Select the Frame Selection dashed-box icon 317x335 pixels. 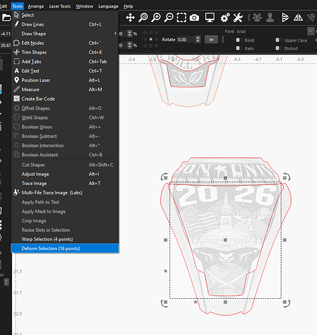[x=182, y=17]
